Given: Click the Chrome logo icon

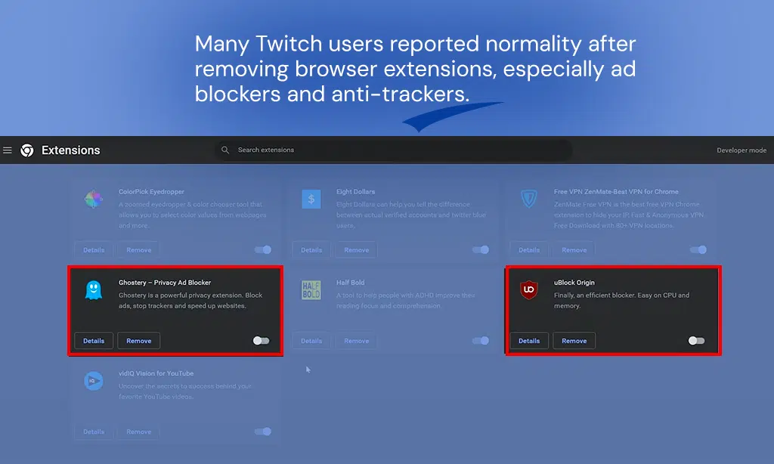Looking at the screenshot, I should pos(27,150).
